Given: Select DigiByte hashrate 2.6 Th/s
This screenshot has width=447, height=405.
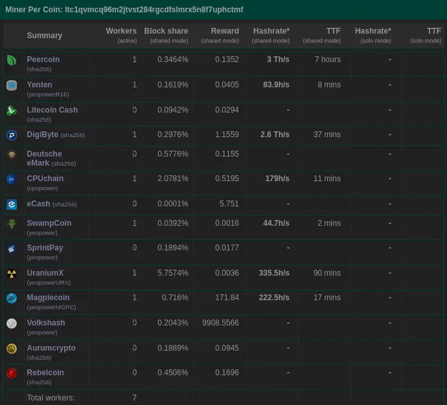Looking at the screenshot, I should (275, 135).
